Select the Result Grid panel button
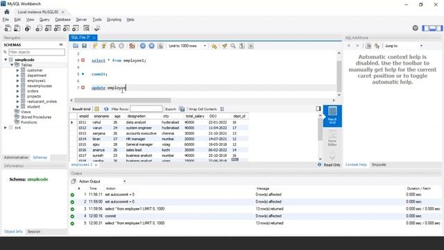The height and width of the screenshot is (250, 444). 332,116
